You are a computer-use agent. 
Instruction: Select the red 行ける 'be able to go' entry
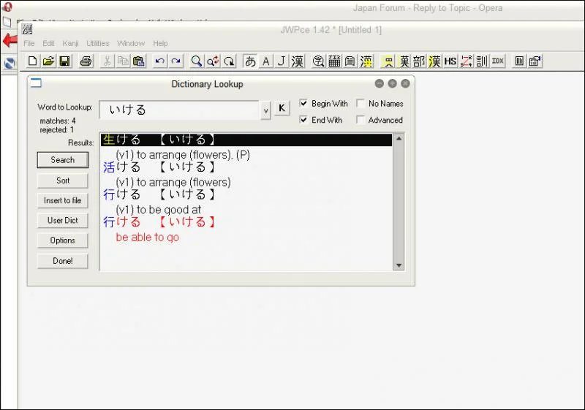point(159,221)
